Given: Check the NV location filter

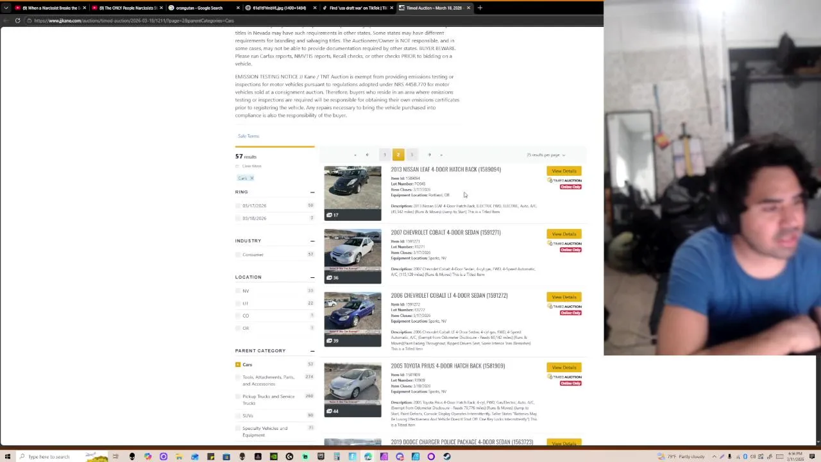Looking at the screenshot, I should (x=238, y=291).
